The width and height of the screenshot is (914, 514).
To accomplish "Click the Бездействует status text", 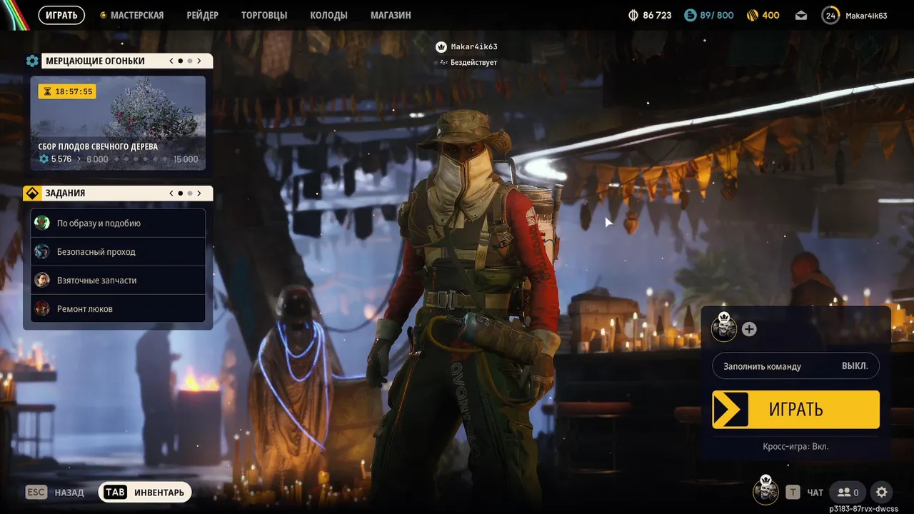I will coord(473,62).
